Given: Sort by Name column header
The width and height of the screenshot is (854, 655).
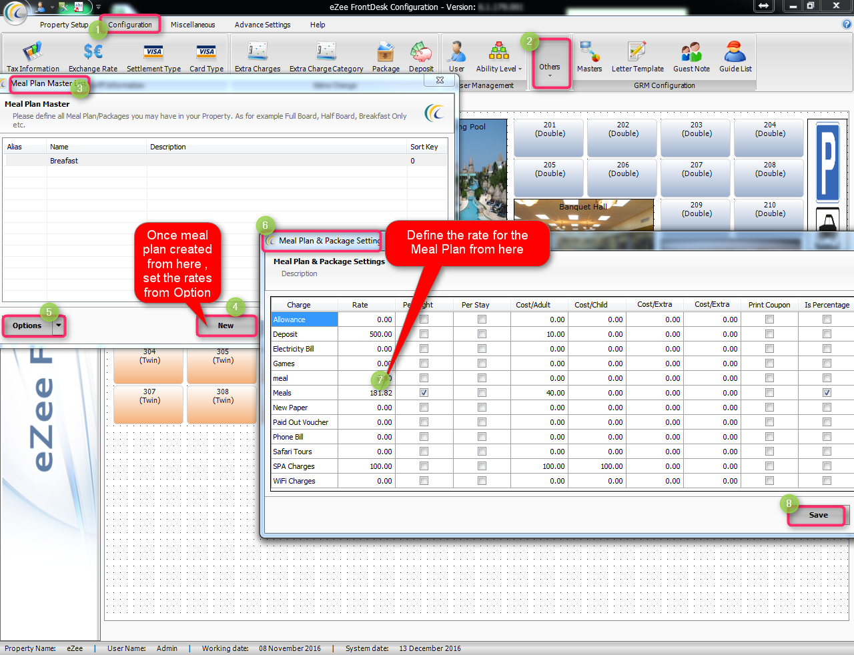Looking at the screenshot, I should point(97,147).
